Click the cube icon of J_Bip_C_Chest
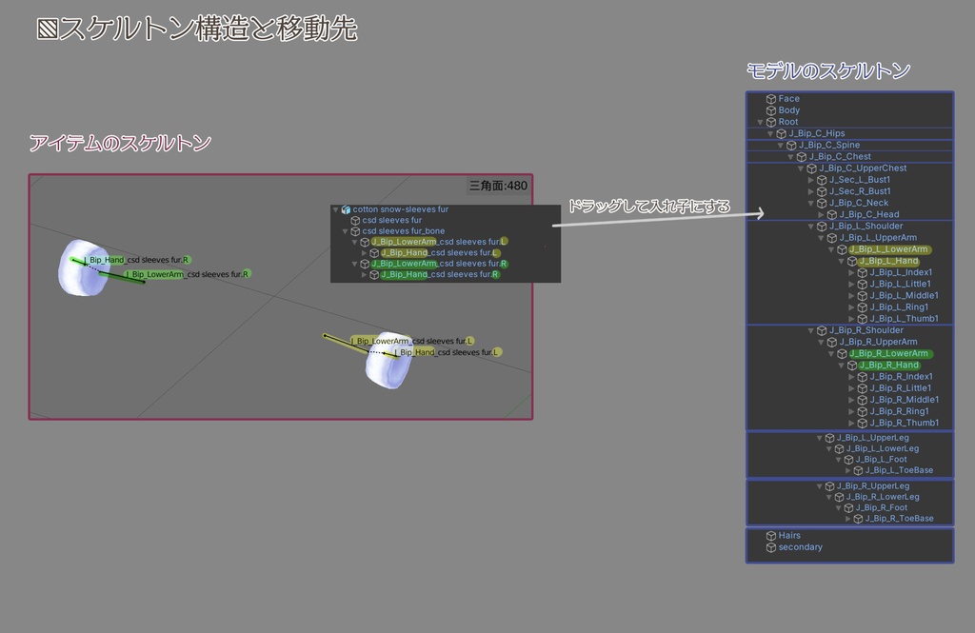This screenshot has height=633, width=975. (x=802, y=157)
